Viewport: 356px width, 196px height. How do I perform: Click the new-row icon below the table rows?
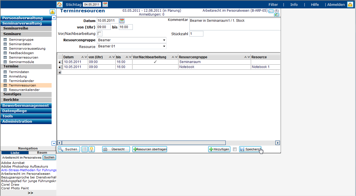[x=60, y=72]
